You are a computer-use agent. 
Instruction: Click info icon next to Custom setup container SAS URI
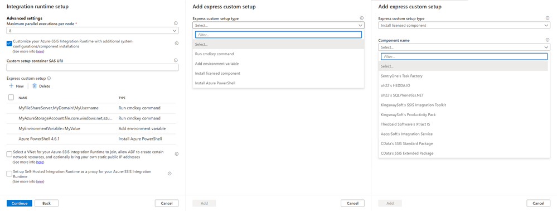(176, 60)
